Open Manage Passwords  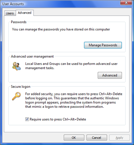tap(103, 45)
